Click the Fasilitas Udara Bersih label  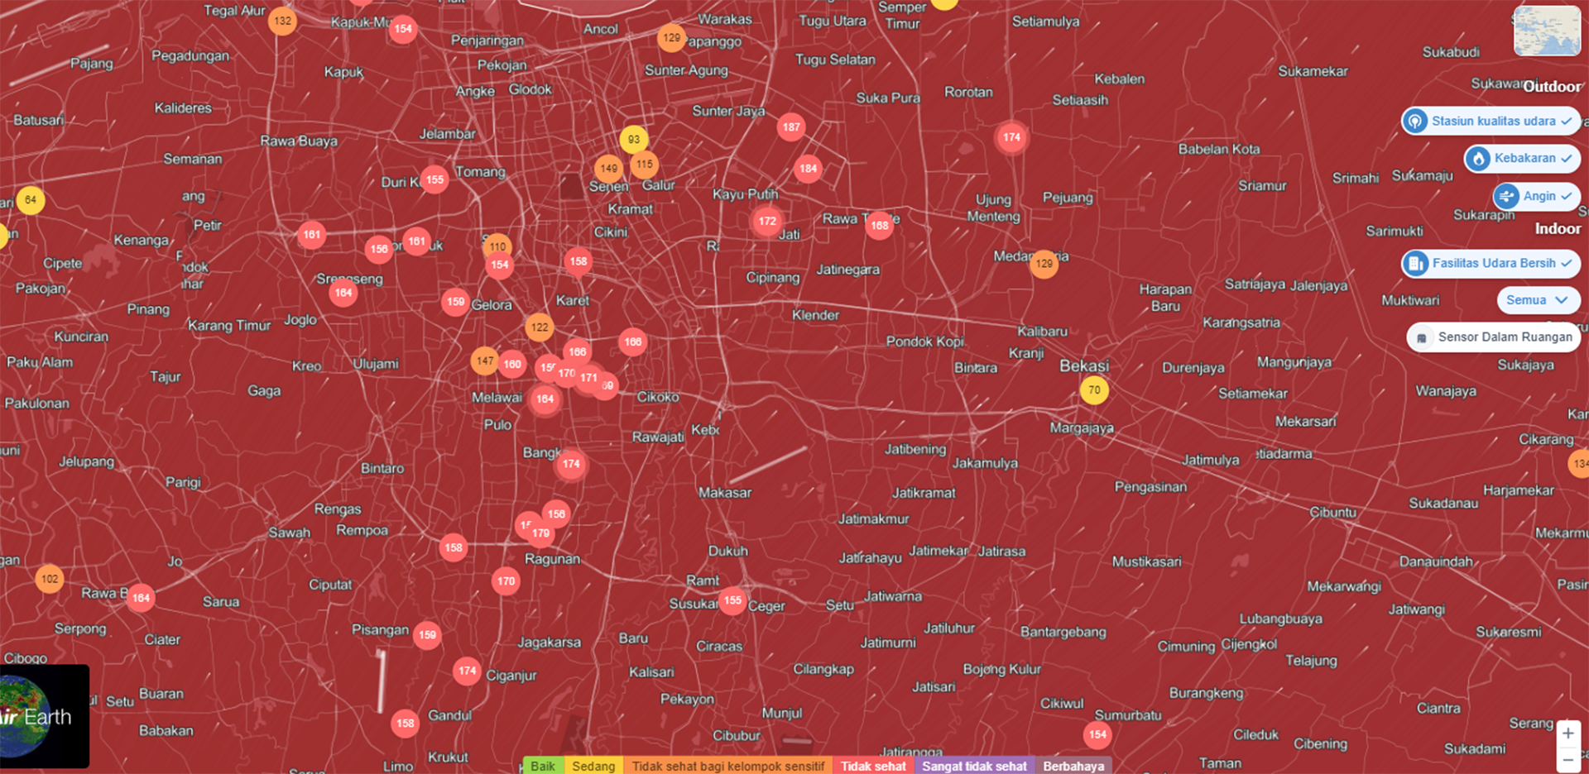pos(1493,264)
